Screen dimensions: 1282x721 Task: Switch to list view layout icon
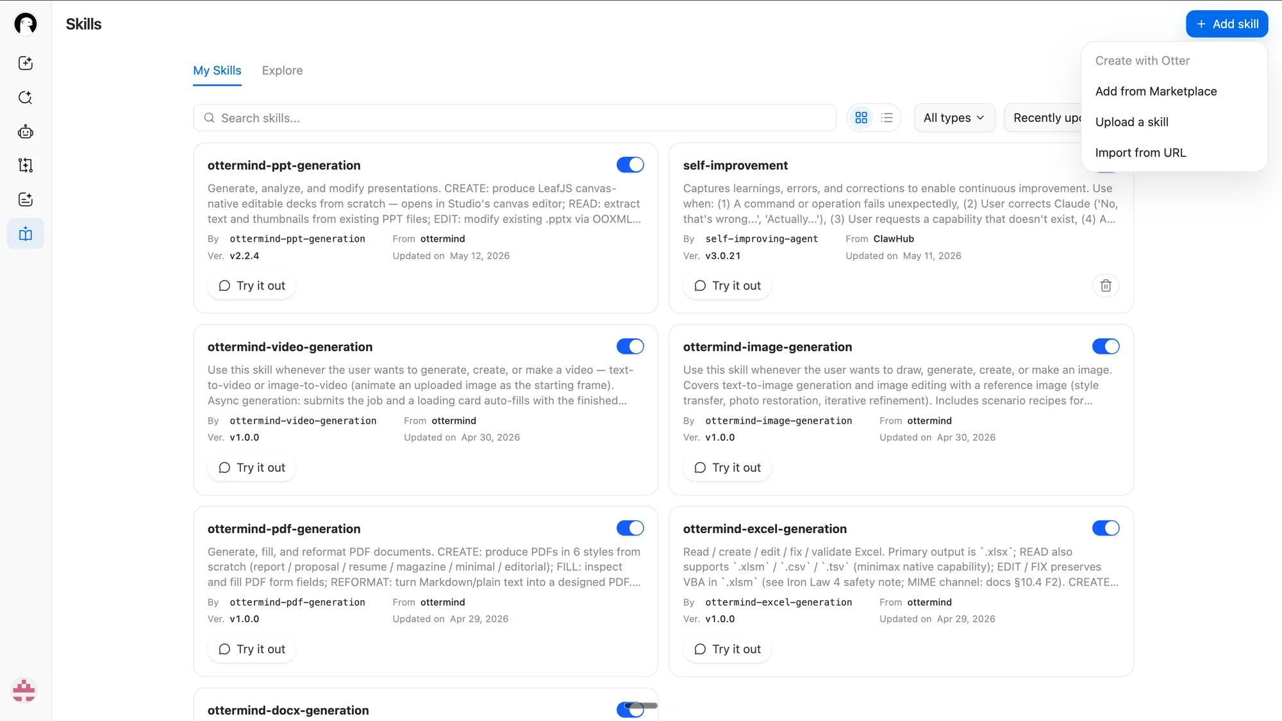pyautogui.click(x=887, y=118)
